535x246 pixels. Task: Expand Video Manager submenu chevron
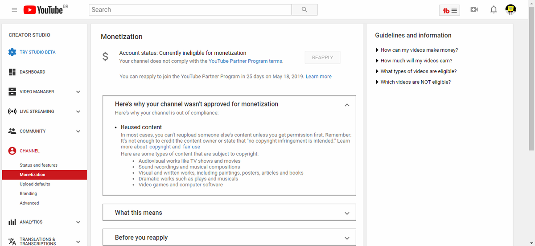(78, 92)
